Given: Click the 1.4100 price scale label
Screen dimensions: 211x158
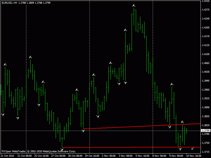Looking at the screenshot, I should click(x=206, y=54).
